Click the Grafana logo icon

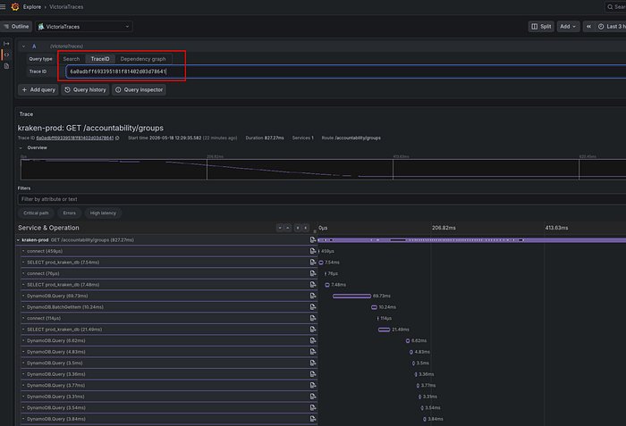(15, 7)
